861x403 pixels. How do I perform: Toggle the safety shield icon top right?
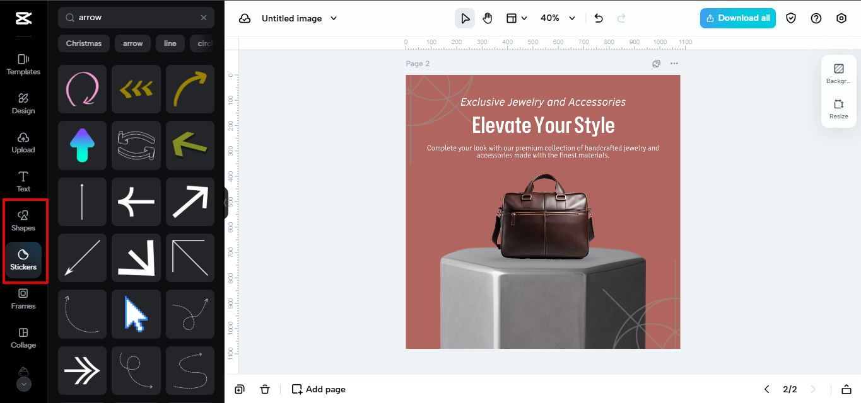(x=791, y=18)
